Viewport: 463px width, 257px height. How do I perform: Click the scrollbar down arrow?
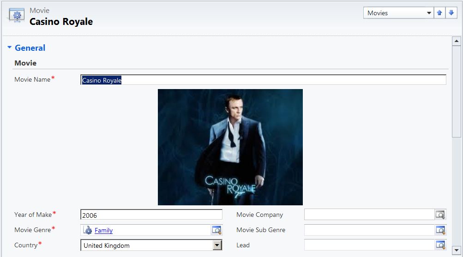coord(457,250)
